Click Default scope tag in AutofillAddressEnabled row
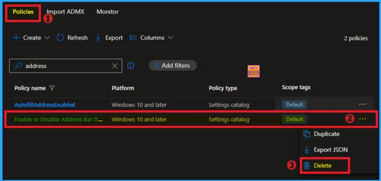 point(295,104)
